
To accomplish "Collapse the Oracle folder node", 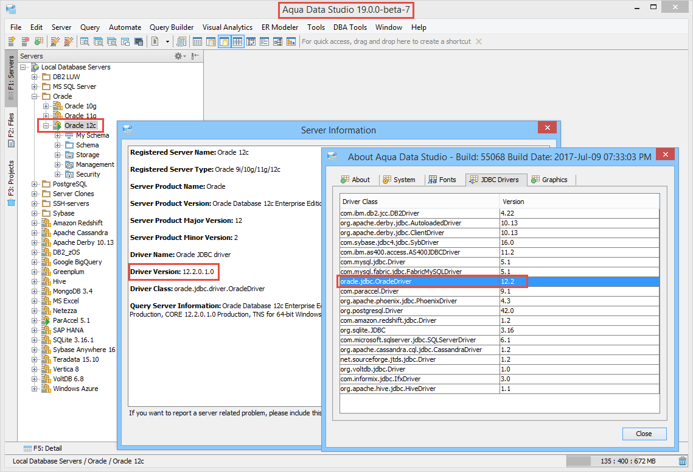I will pos(34,96).
